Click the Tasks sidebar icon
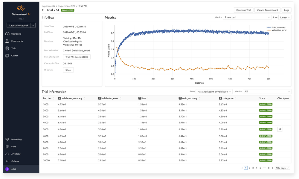 pos(7,48)
